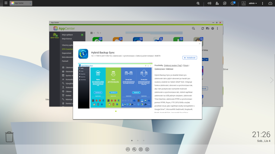Open the Stáhnout link

[170, 69]
